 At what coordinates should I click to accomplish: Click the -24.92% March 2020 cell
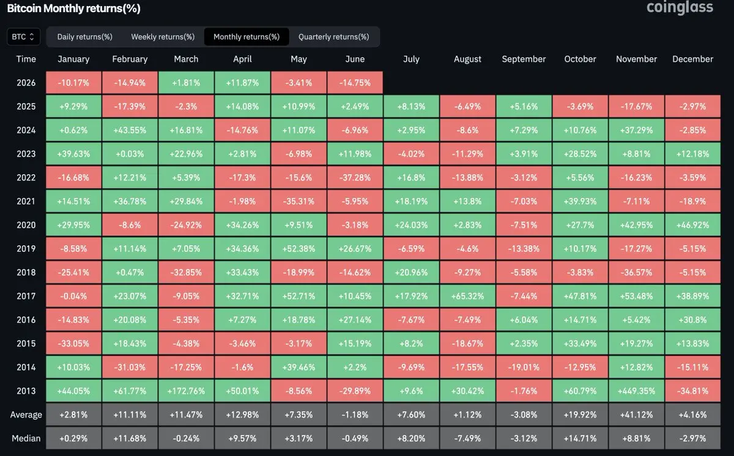[186, 225]
